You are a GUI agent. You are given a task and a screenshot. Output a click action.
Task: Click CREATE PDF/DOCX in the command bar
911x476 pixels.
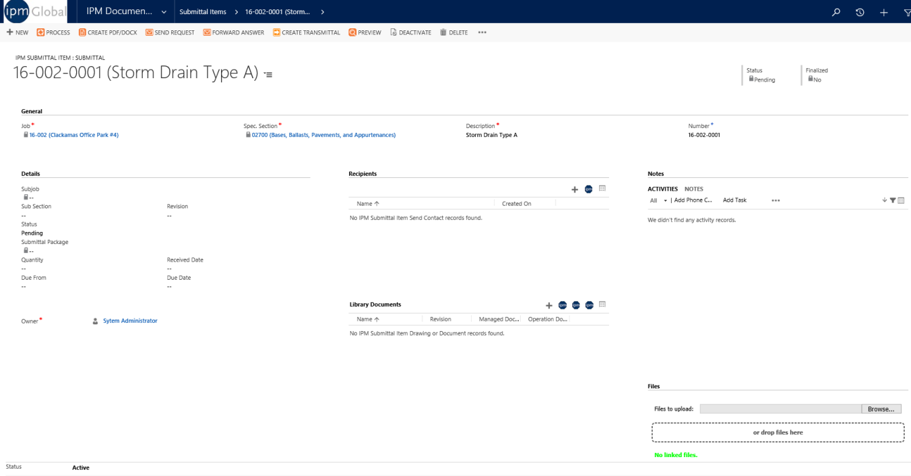108,32
